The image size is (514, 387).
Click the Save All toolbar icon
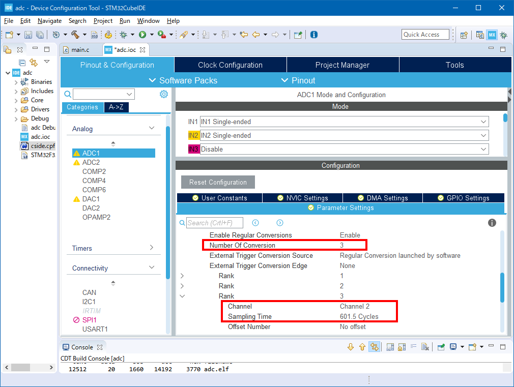(x=40, y=35)
